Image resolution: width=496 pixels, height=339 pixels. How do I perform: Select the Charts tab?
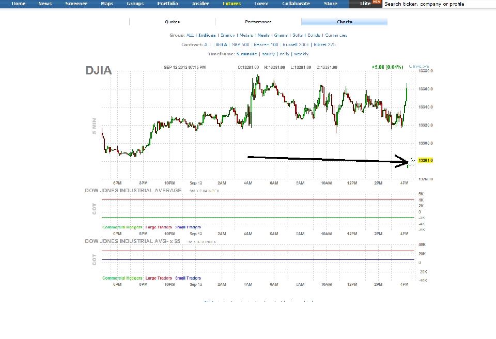point(344,22)
